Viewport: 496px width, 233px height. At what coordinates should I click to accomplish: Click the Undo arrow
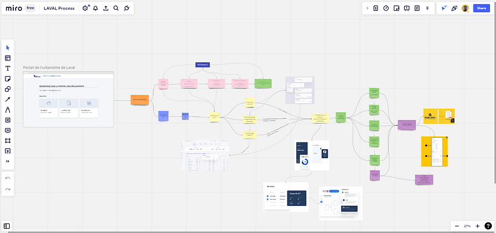pyautogui.click(x=8, y=178)
